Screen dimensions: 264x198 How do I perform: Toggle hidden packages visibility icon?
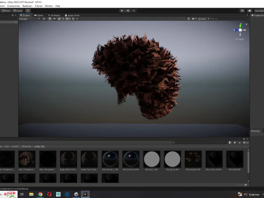click(246, 142)
